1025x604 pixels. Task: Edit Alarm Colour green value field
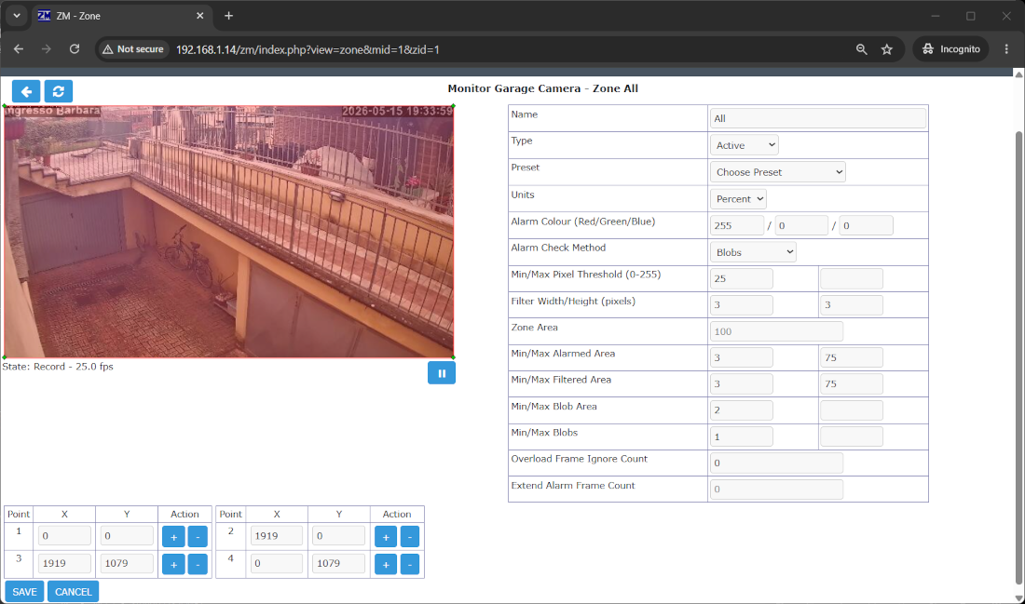(x=800, y=225)
